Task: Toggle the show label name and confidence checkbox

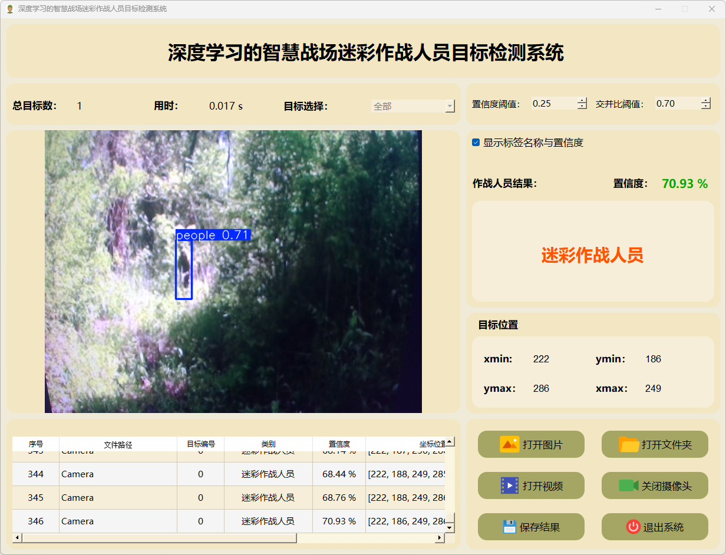Action: pyautogui.click(x=476, y=143)
